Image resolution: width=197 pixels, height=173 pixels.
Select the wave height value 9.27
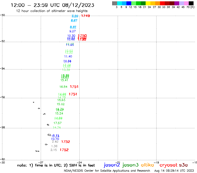pyautogui.click(x=72, y=31)
